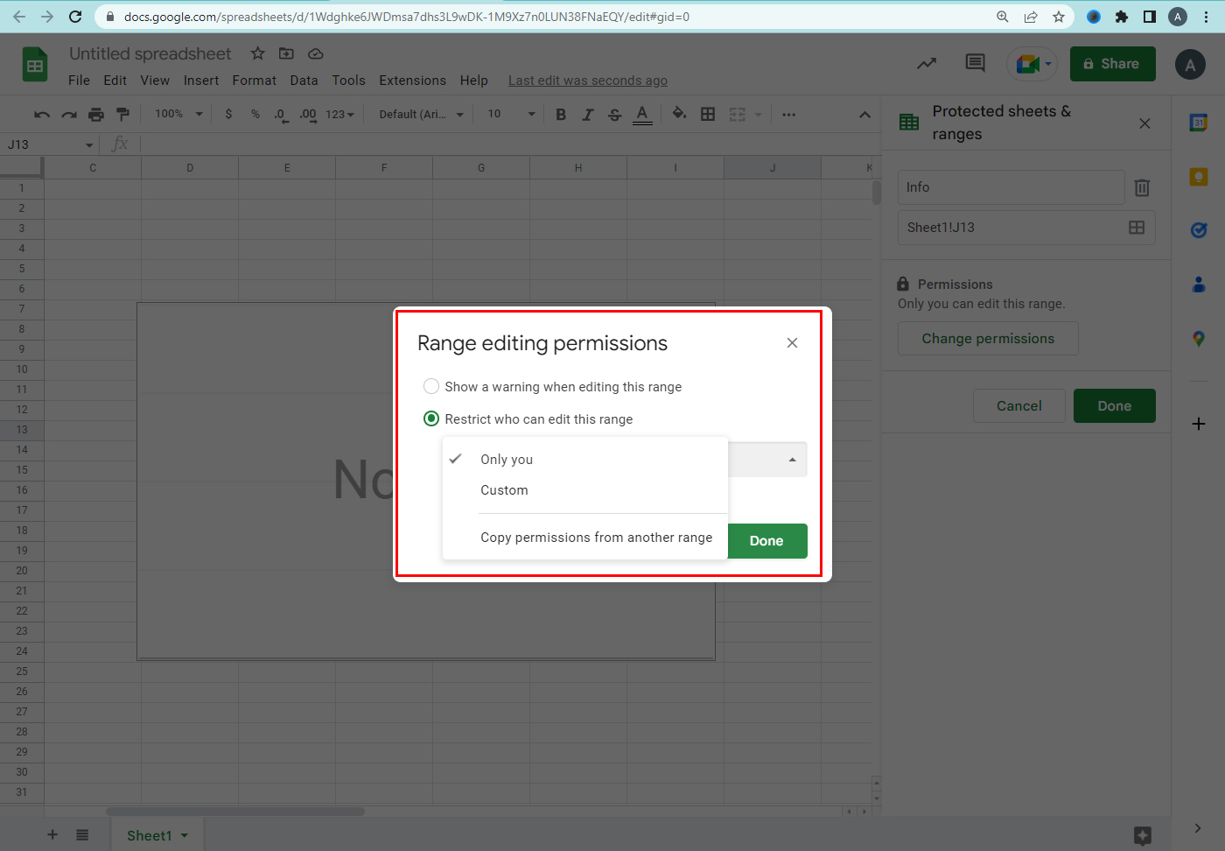1225x851 pixels.
Task: Choose 'Custom' from the permissions list
Action: pos(504,490)
